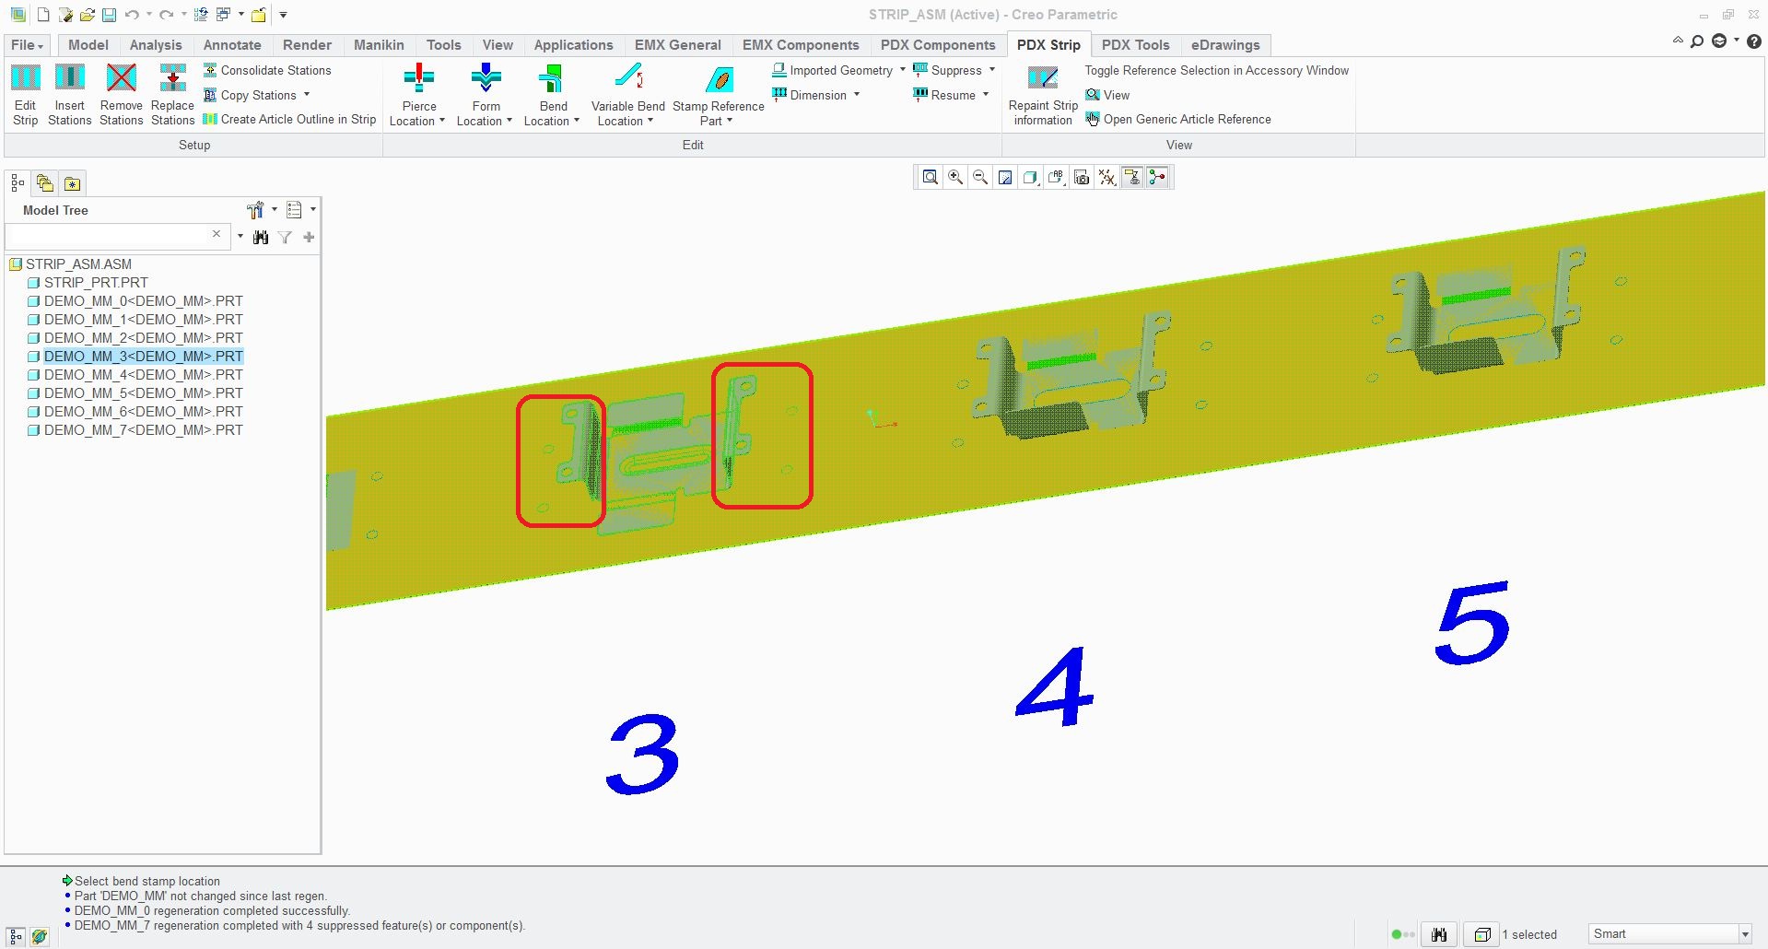Click Insert Stations icon
1768x949 pixels.
pos(70,78)
